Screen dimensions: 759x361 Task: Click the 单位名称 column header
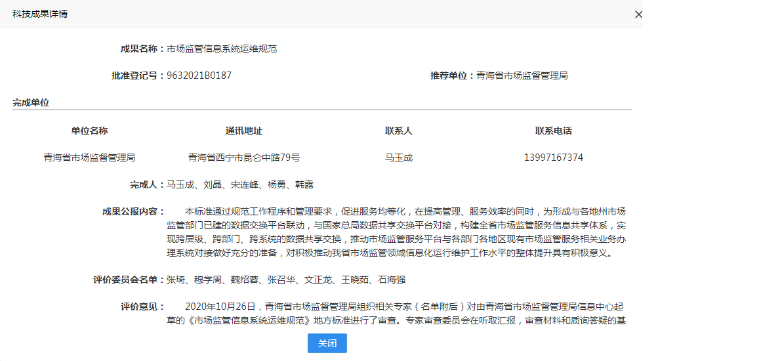pos(89,131)
